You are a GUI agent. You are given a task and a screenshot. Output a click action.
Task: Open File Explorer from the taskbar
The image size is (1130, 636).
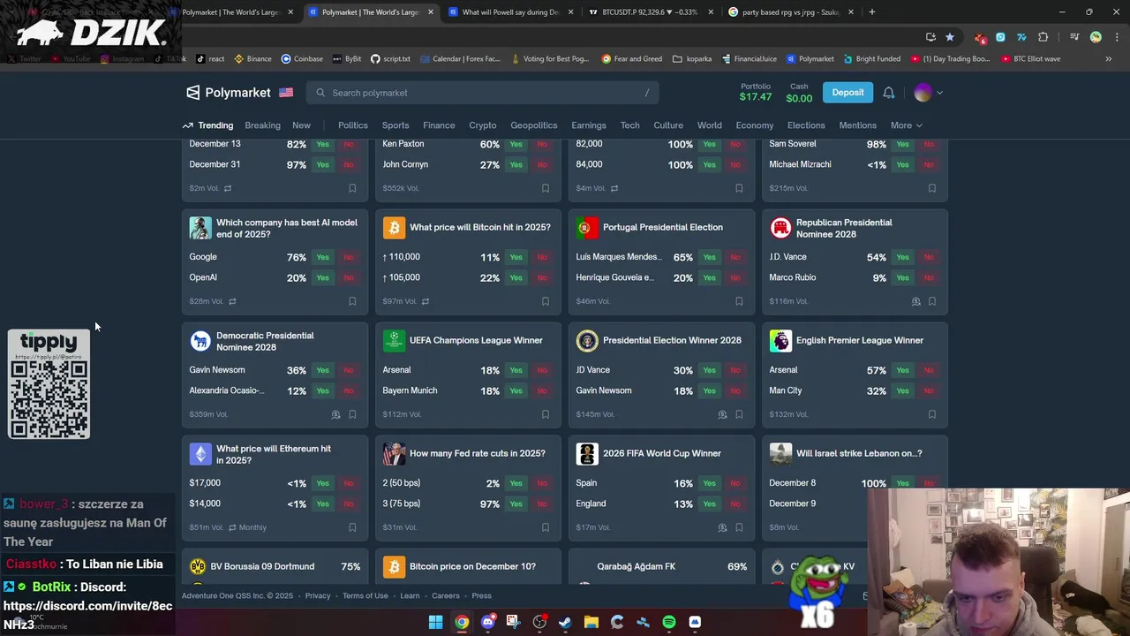(591, 622)
